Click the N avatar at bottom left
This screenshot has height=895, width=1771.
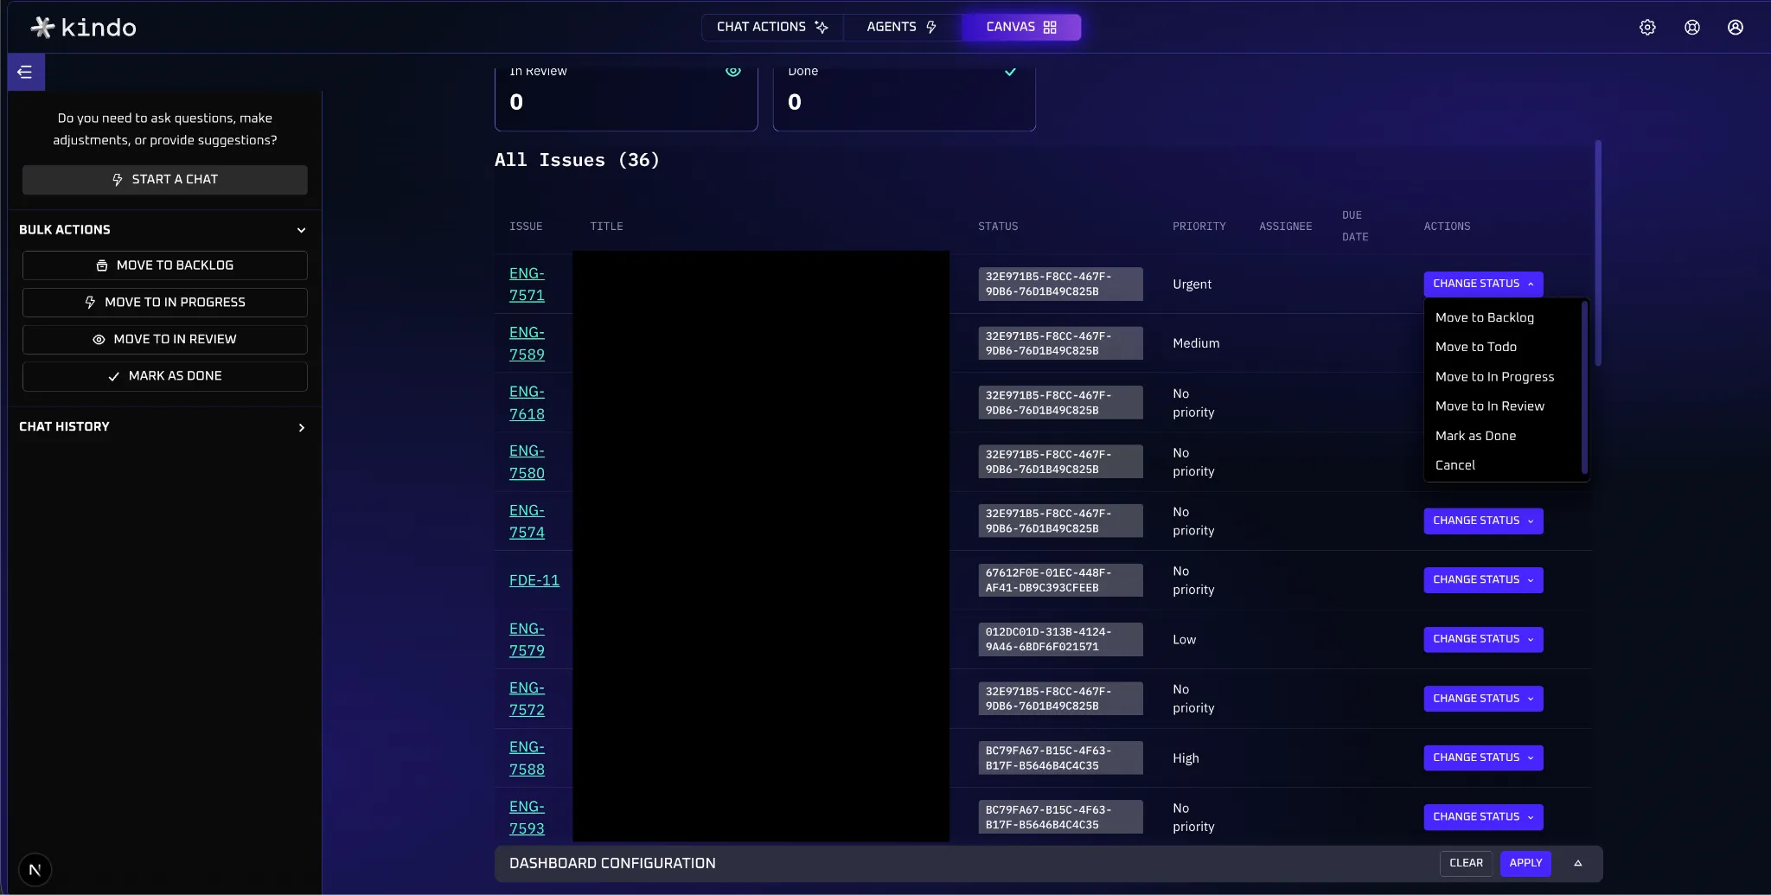pyautogui.click(x=35, y=869)
